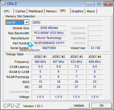Click the empty SPD Ext. field
The image size is (114, 110).
[x=95, y=43]
